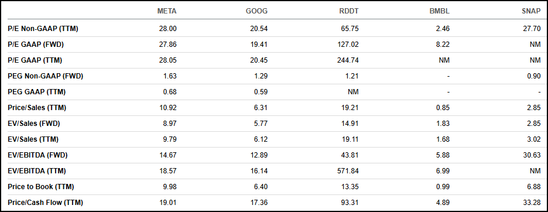The image size is (548, 212).
Task: Select the Price/Sales (TTM) row label
Action: point(37,108)
